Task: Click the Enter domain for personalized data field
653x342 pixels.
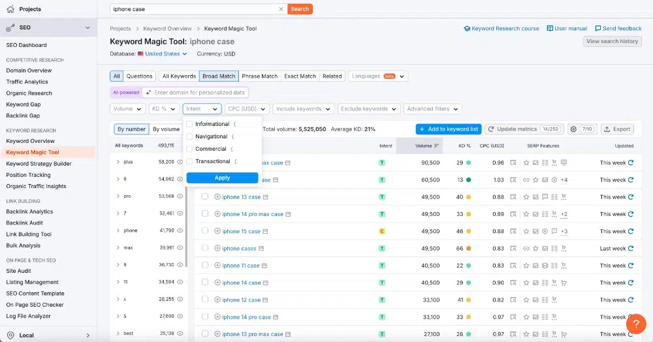Action: pos(195,93)
